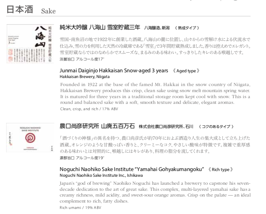Click the paragraph starting 'Founded in 1922'
The width and height of the screenshot is (266, 214).
pos(155,93)
